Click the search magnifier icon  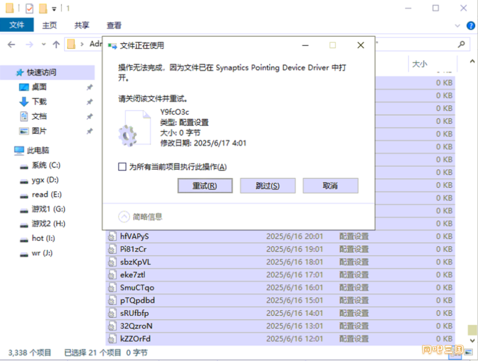(x=461, y=44)
